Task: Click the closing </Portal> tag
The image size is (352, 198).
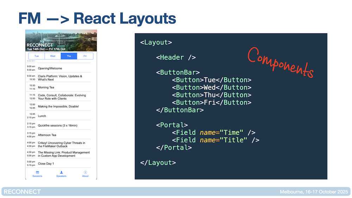Action: coord(174,148)
